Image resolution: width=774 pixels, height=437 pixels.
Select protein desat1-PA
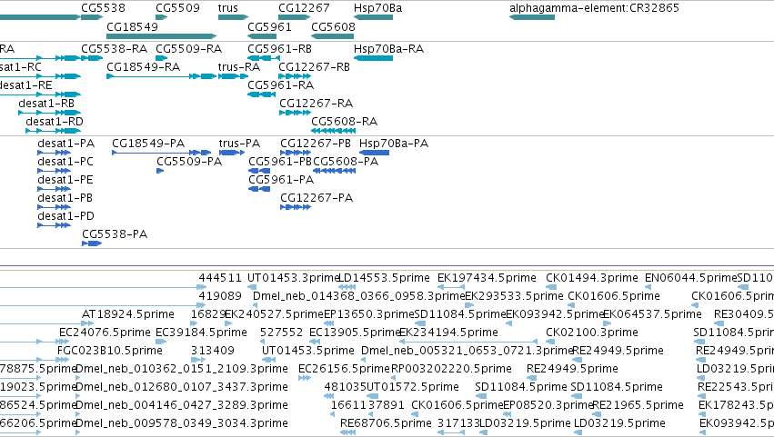pyautogui.click(x=66, y=144)
